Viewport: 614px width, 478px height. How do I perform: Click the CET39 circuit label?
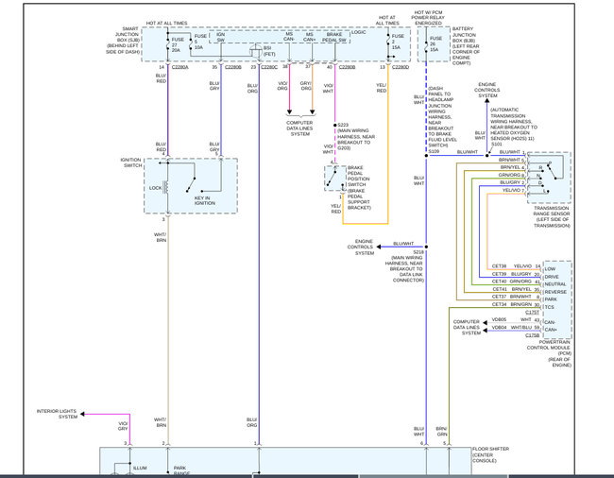pyautogui.click(x=500, y=274)
